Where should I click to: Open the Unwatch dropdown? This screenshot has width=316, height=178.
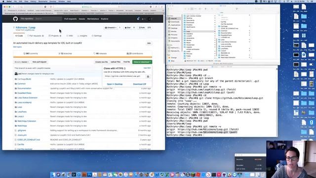[111, 28]
